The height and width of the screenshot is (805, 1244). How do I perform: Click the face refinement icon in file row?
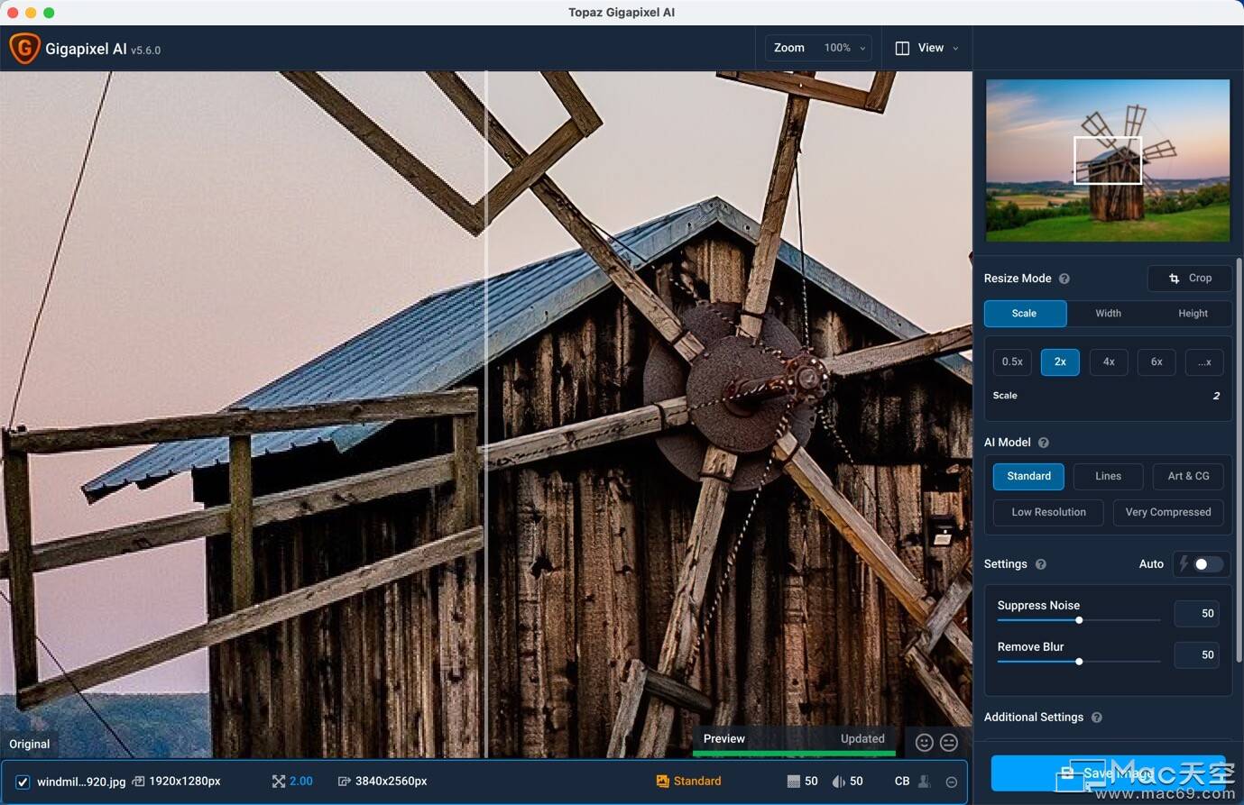925,782
